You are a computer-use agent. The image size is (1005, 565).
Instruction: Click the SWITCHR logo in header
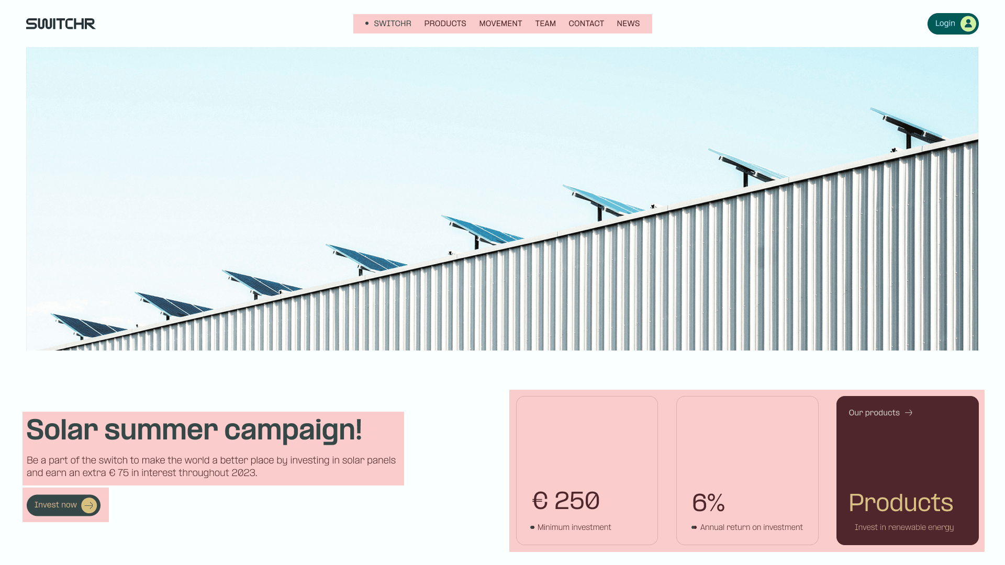(x=61, y=24)
